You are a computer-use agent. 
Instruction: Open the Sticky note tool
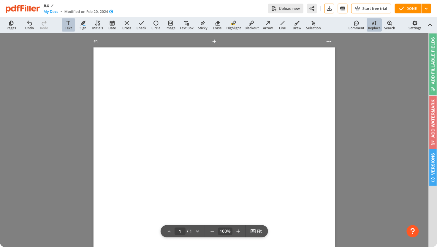tap(202, 25)
